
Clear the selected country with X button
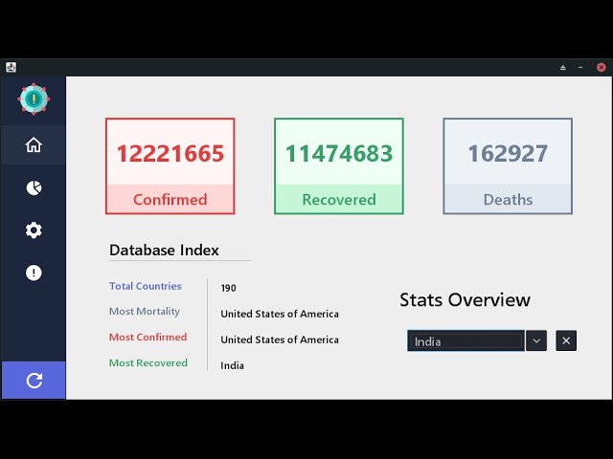(566, 340)
